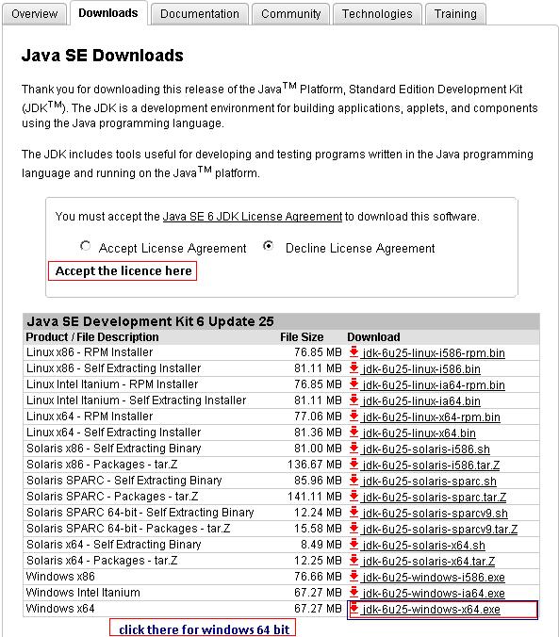Click download arrow icon for jdk-6u25-windows-i586.exe
Screen dimensions: 559x637
pos(353,576)
